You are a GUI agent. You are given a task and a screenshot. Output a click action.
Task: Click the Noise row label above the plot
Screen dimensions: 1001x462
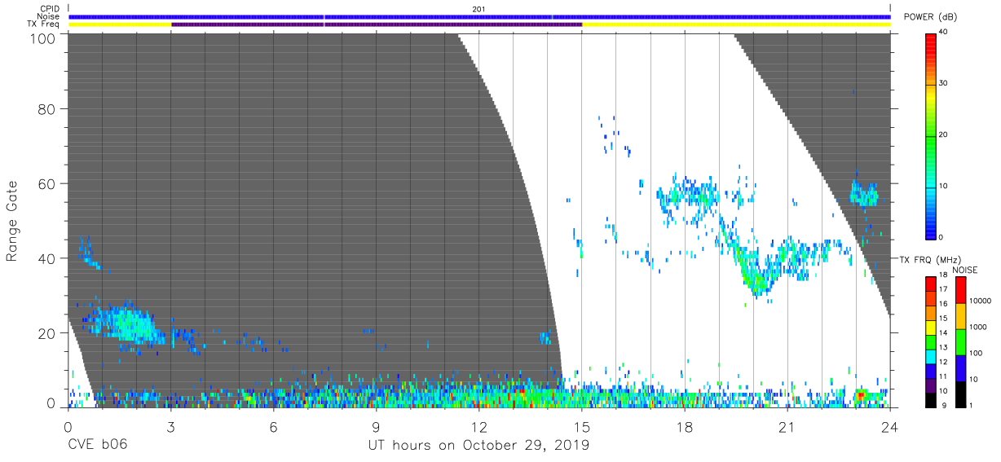[49, 16]
